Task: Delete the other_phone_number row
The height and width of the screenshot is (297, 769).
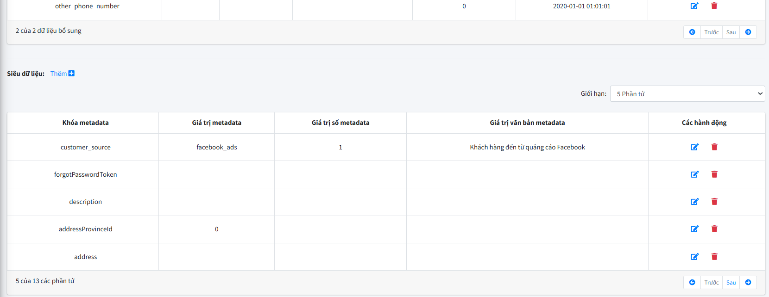Action: [x=714, y=6]
